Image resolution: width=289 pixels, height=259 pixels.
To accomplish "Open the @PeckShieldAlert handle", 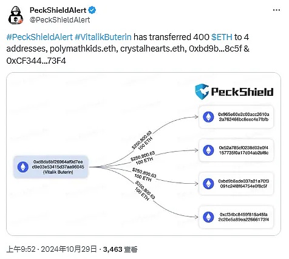I will pyautogui.click(x=60, y=20).
